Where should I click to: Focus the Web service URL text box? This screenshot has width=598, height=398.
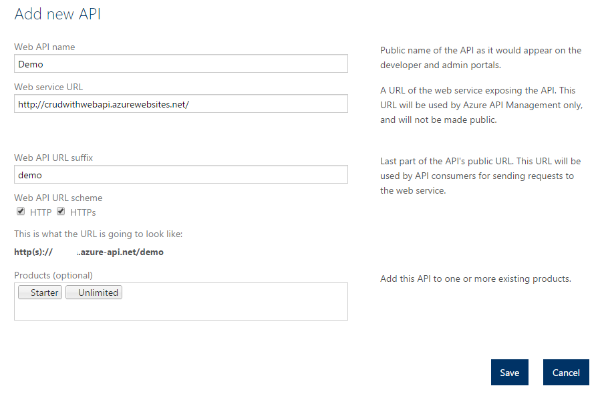click(x=180, y=104)
